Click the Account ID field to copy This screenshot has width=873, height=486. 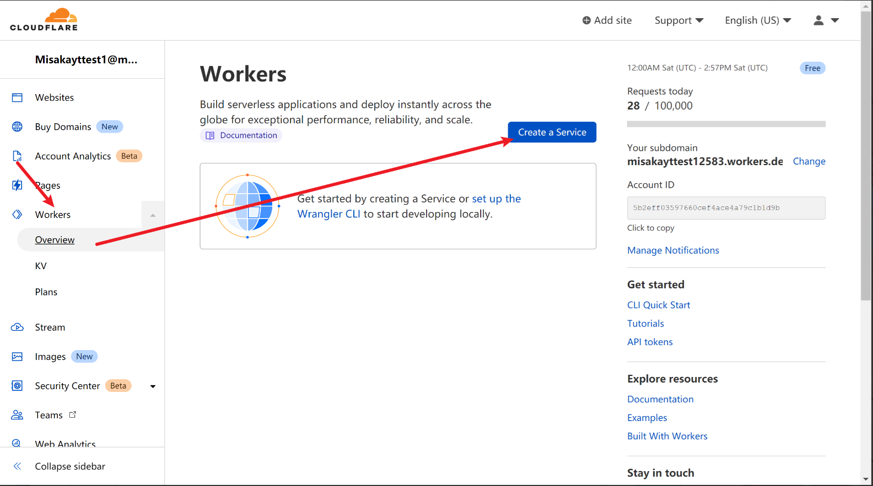(x=726, y=208)
